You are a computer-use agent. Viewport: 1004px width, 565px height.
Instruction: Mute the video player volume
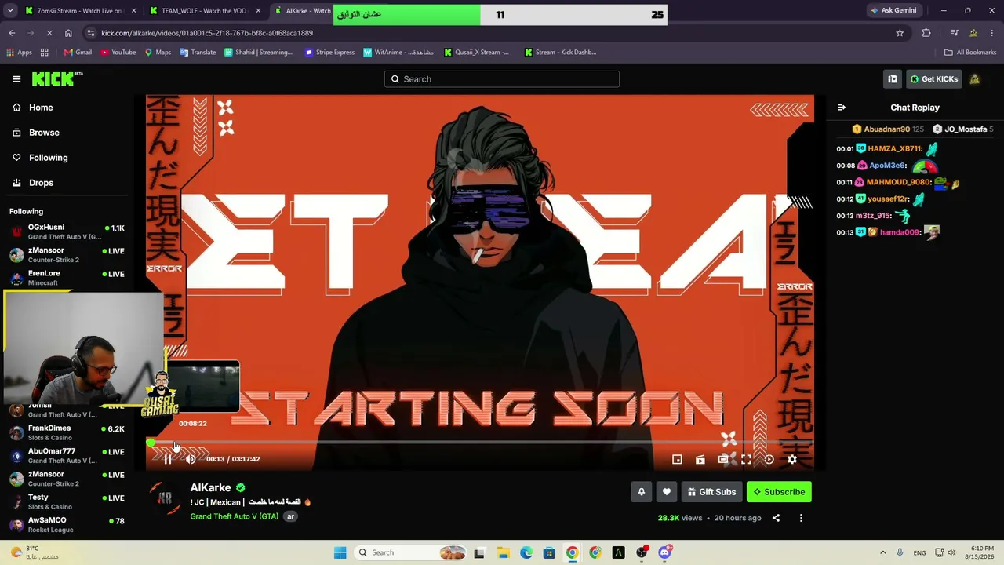(191, 459)
